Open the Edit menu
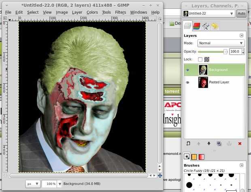This screenshot has height=192, width=251. (19, 12)
